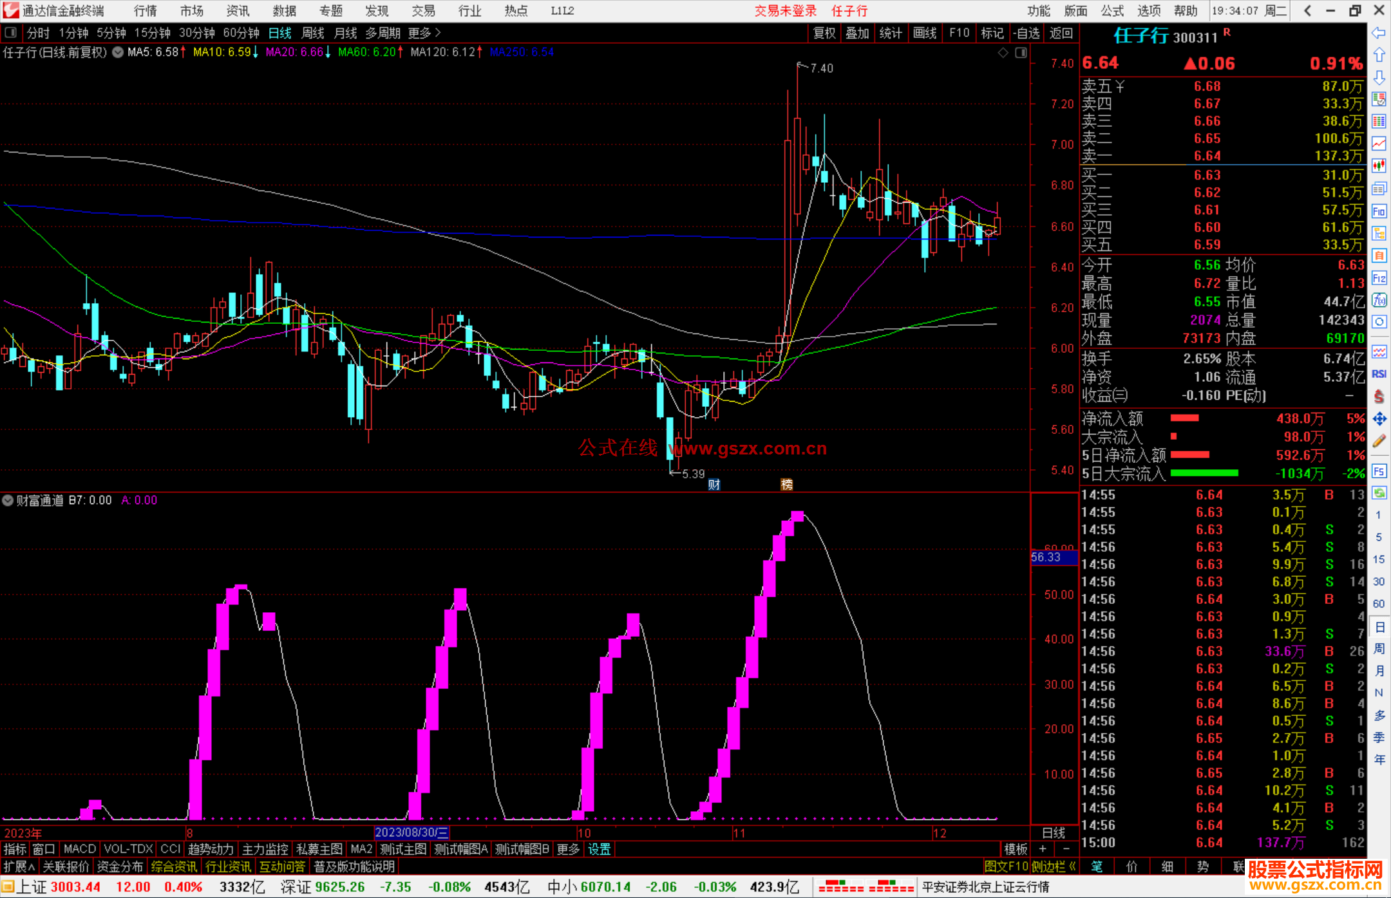The height and width of the screenshot is (898, 1391).
Task: Click the red 净流入额 bar indicator
Action: 1184,418
